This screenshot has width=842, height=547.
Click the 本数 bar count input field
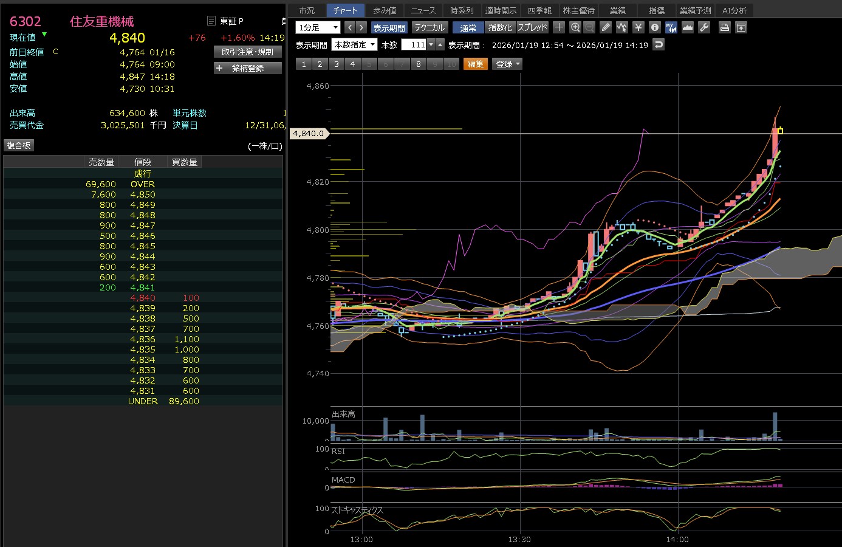click(x=414, y=45)
